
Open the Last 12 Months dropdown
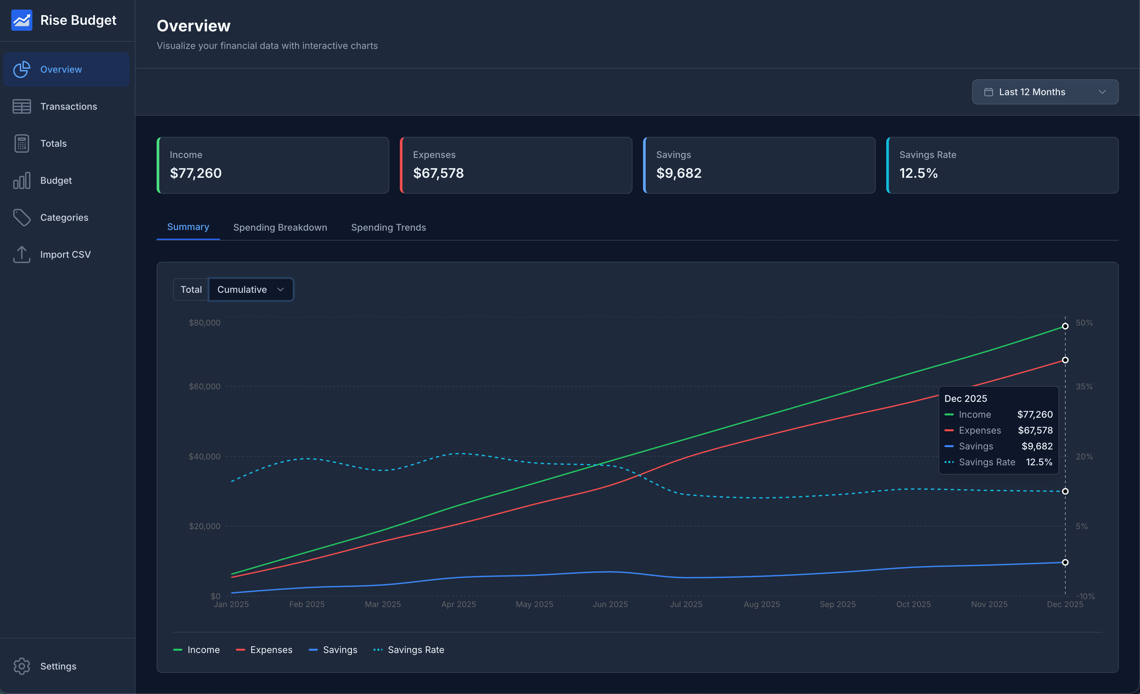pos(1045,92)
